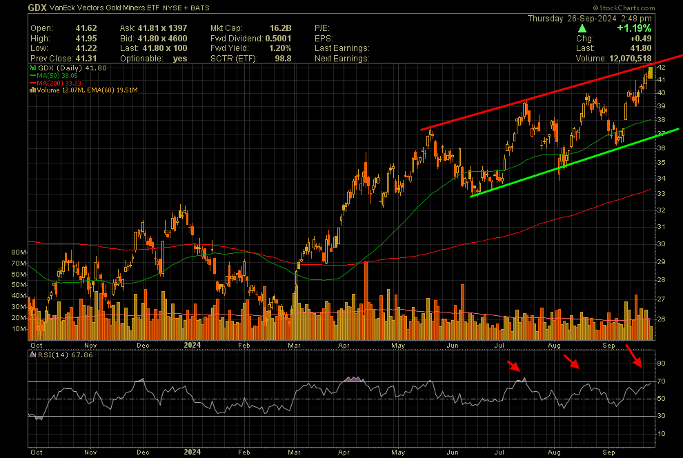
Task: Click the latest candlestick near 42
Action: [x=651, y=72]
